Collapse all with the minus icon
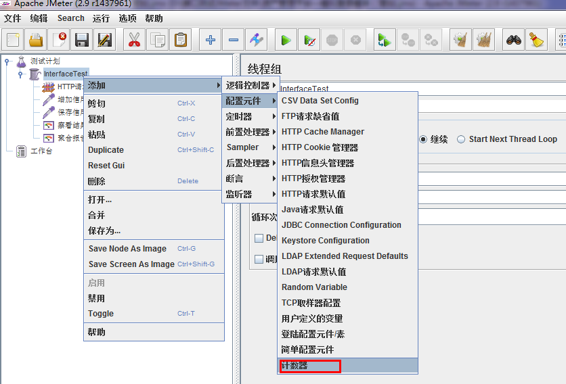The height and width of the screenshot is (384, 566). (x=233, y=40)
